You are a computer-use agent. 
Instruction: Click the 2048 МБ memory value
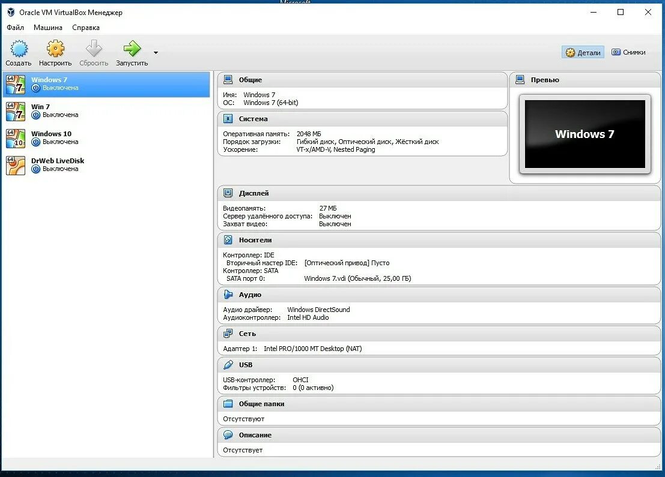pyautogui.click(x=309, y=134)
